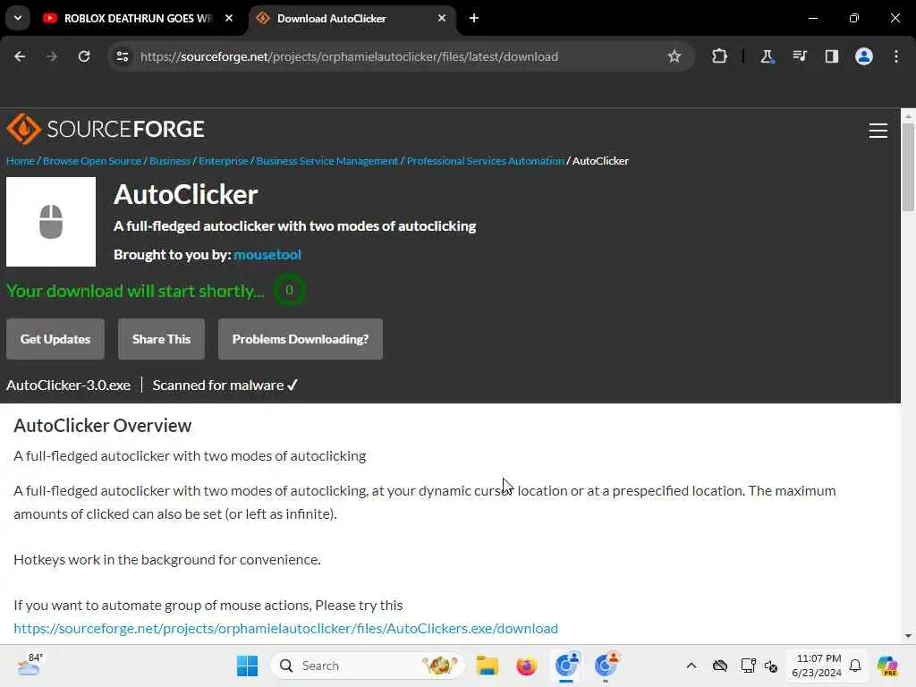Open the mousetool author link

tap(267, 255)
